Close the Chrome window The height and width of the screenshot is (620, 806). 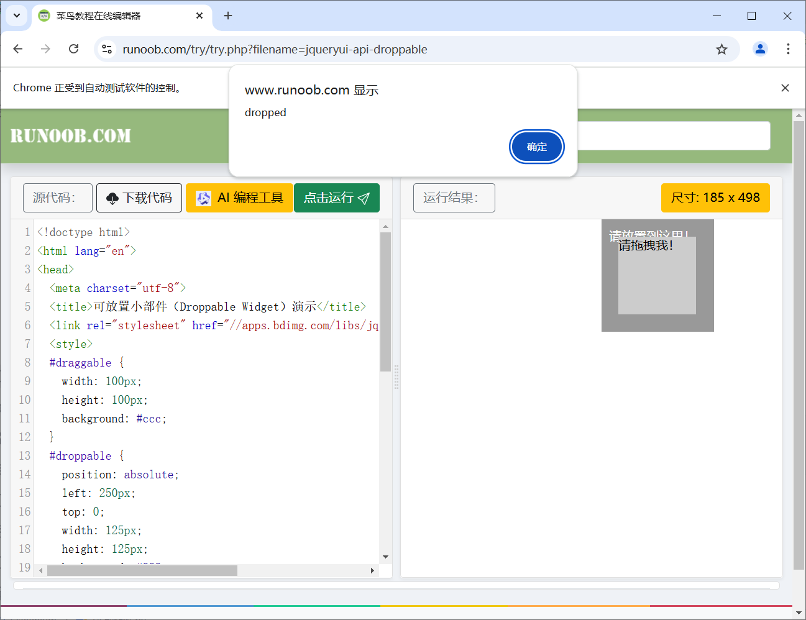tap(787, 16)
